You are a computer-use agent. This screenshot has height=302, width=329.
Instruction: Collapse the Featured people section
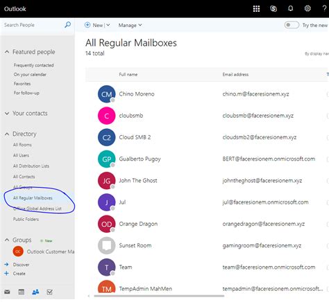click(x=7, y=52)
